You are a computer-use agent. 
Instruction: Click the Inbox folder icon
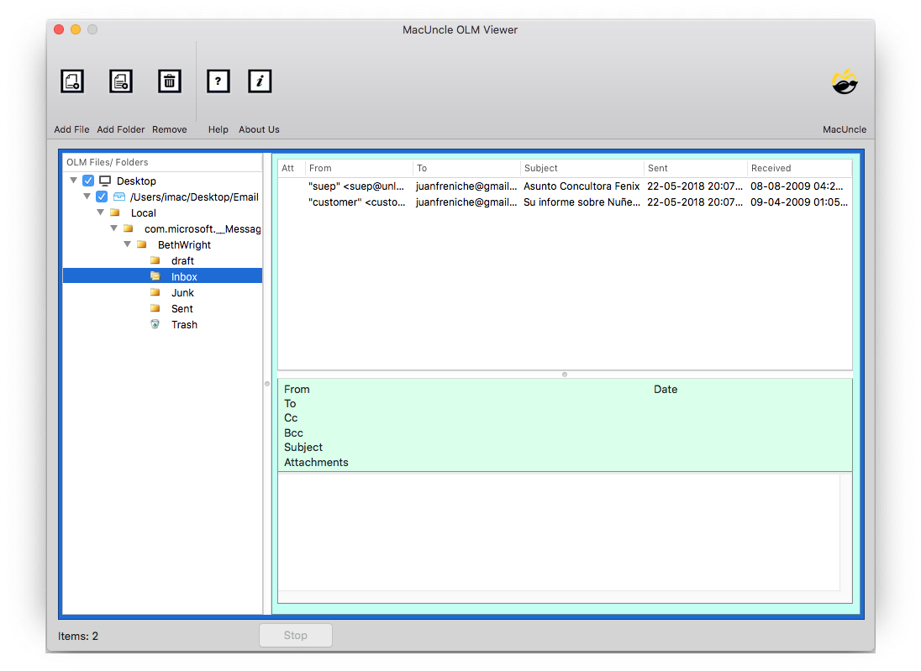(x=156, y=276)
